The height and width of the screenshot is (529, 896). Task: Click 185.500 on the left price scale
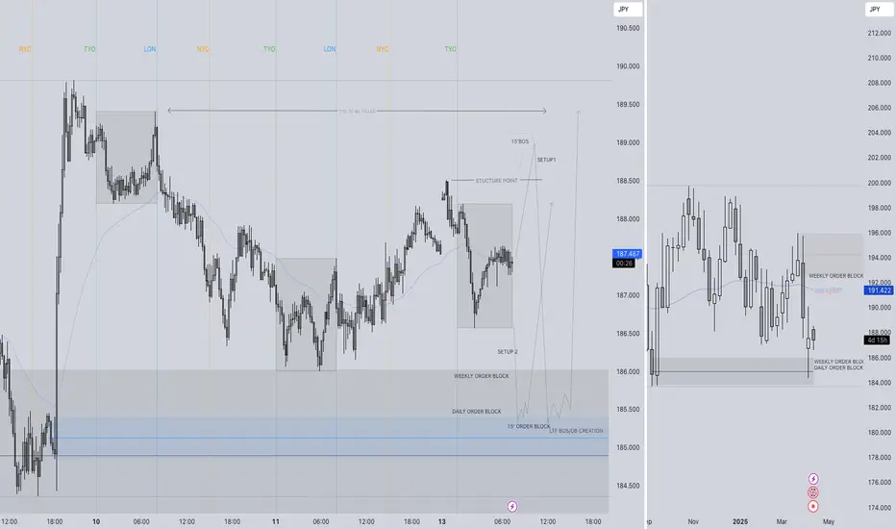628,410
